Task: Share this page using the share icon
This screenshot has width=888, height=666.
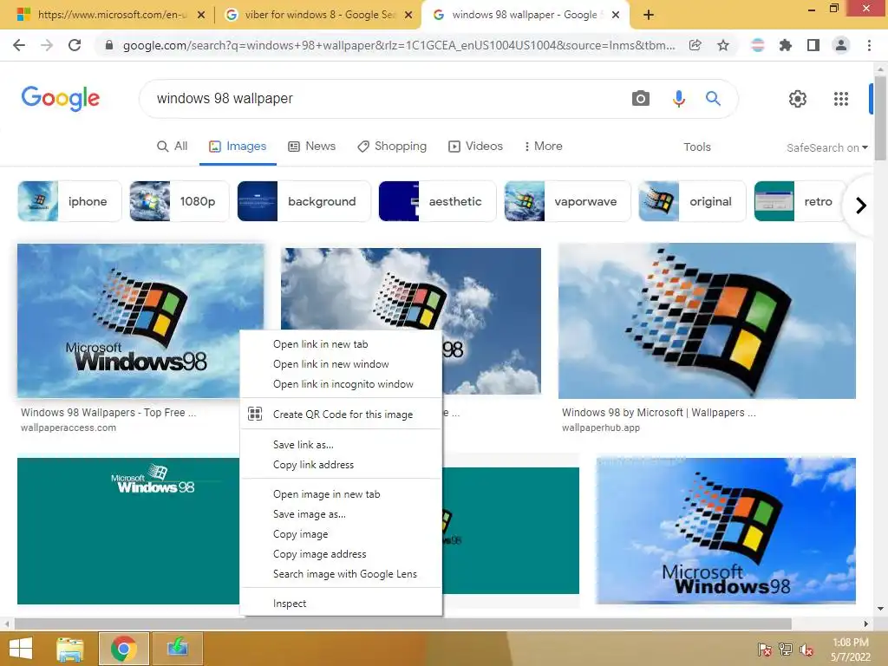Action: (x=695, y=45)
